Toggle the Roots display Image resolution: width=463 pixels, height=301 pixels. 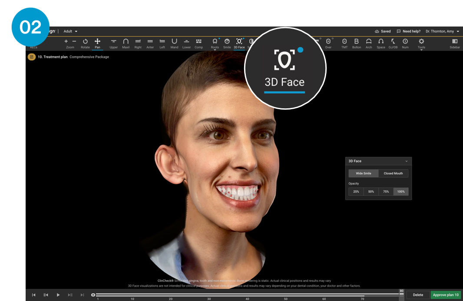click(215, 43)
